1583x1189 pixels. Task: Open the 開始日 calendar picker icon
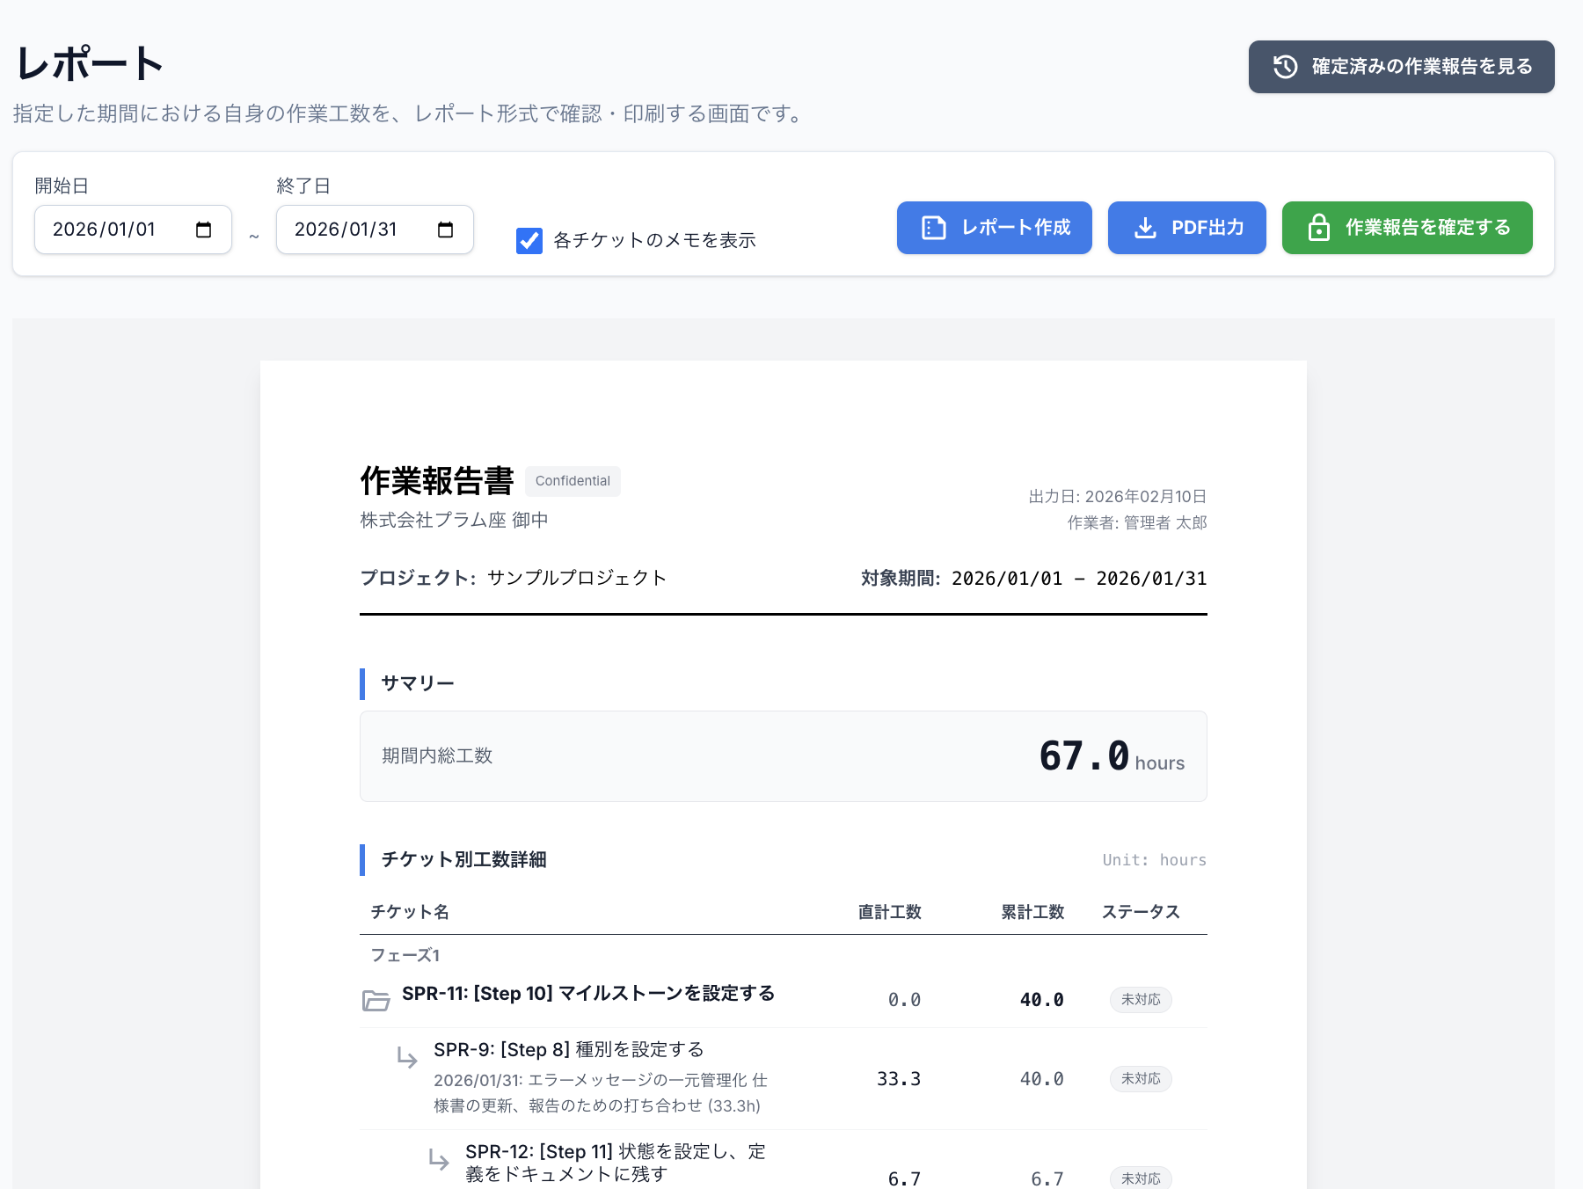pyautogui.click(x=203, y=230)
